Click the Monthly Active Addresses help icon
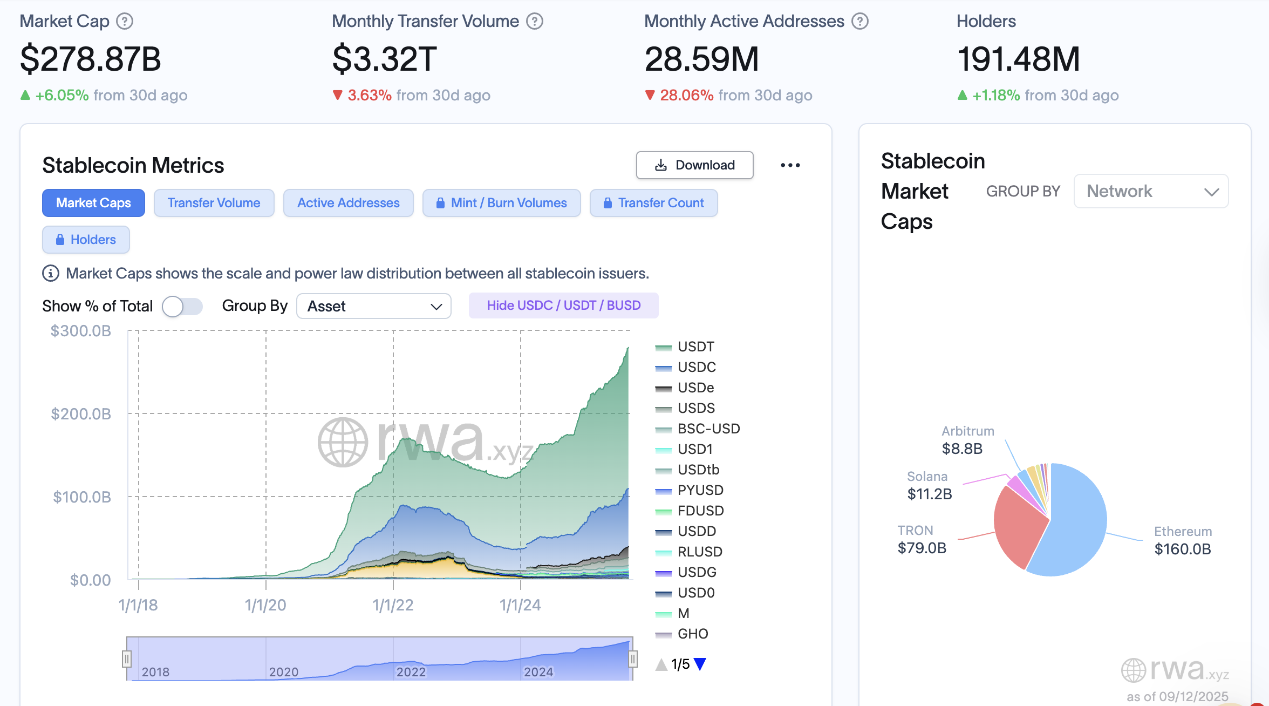The width and height of the screenshot is (1269, 706). point(859,21)
